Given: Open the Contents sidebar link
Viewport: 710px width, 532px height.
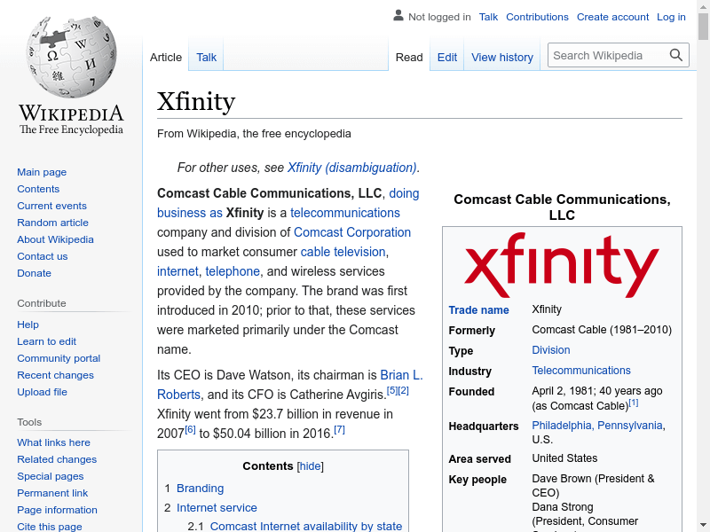Looking at the screenshot, I should pyautogui.click(x=38, y=189).
